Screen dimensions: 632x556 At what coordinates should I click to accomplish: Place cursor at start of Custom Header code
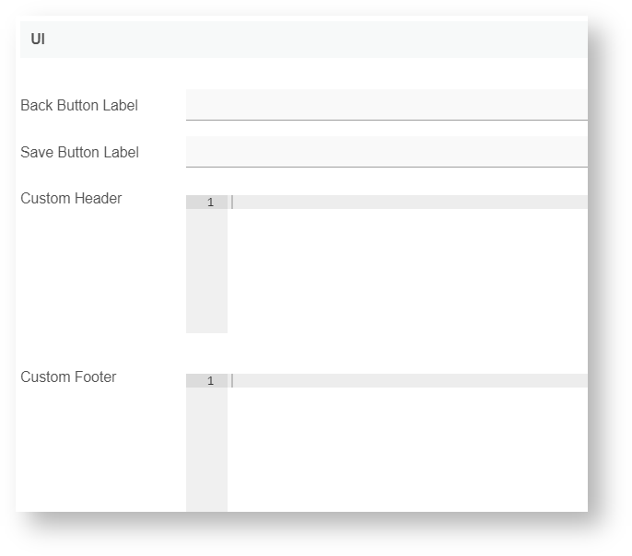pyautogui.click(x=233, y=202)
